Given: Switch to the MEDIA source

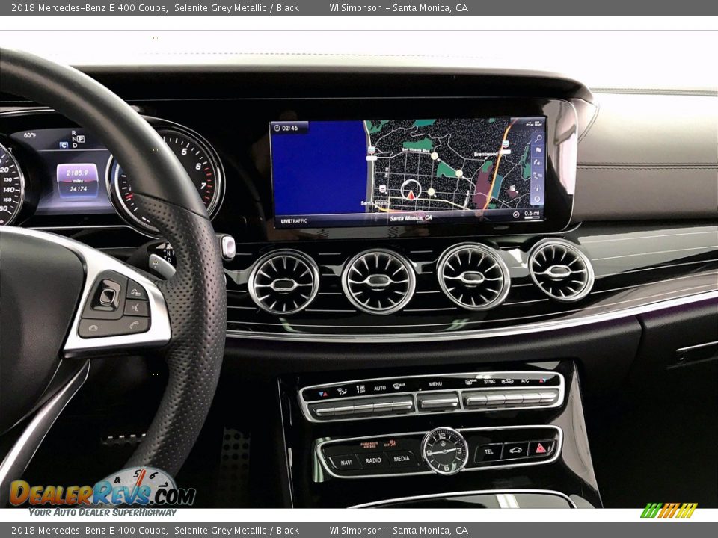Looking at the screenshot, I should click(402, 459).
